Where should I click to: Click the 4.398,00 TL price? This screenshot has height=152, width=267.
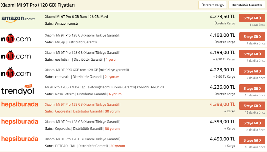[222, 105]
